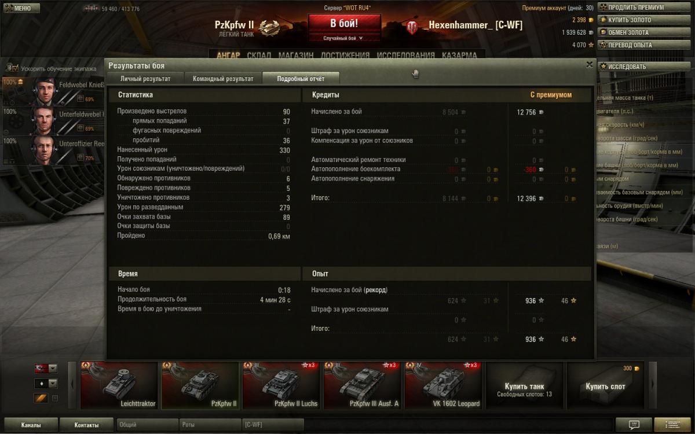Click the Ускорить обучение экипажа checkbox

point(15,68)
